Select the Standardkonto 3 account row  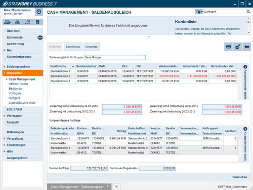pyautogui.click(x=143, y=81)
